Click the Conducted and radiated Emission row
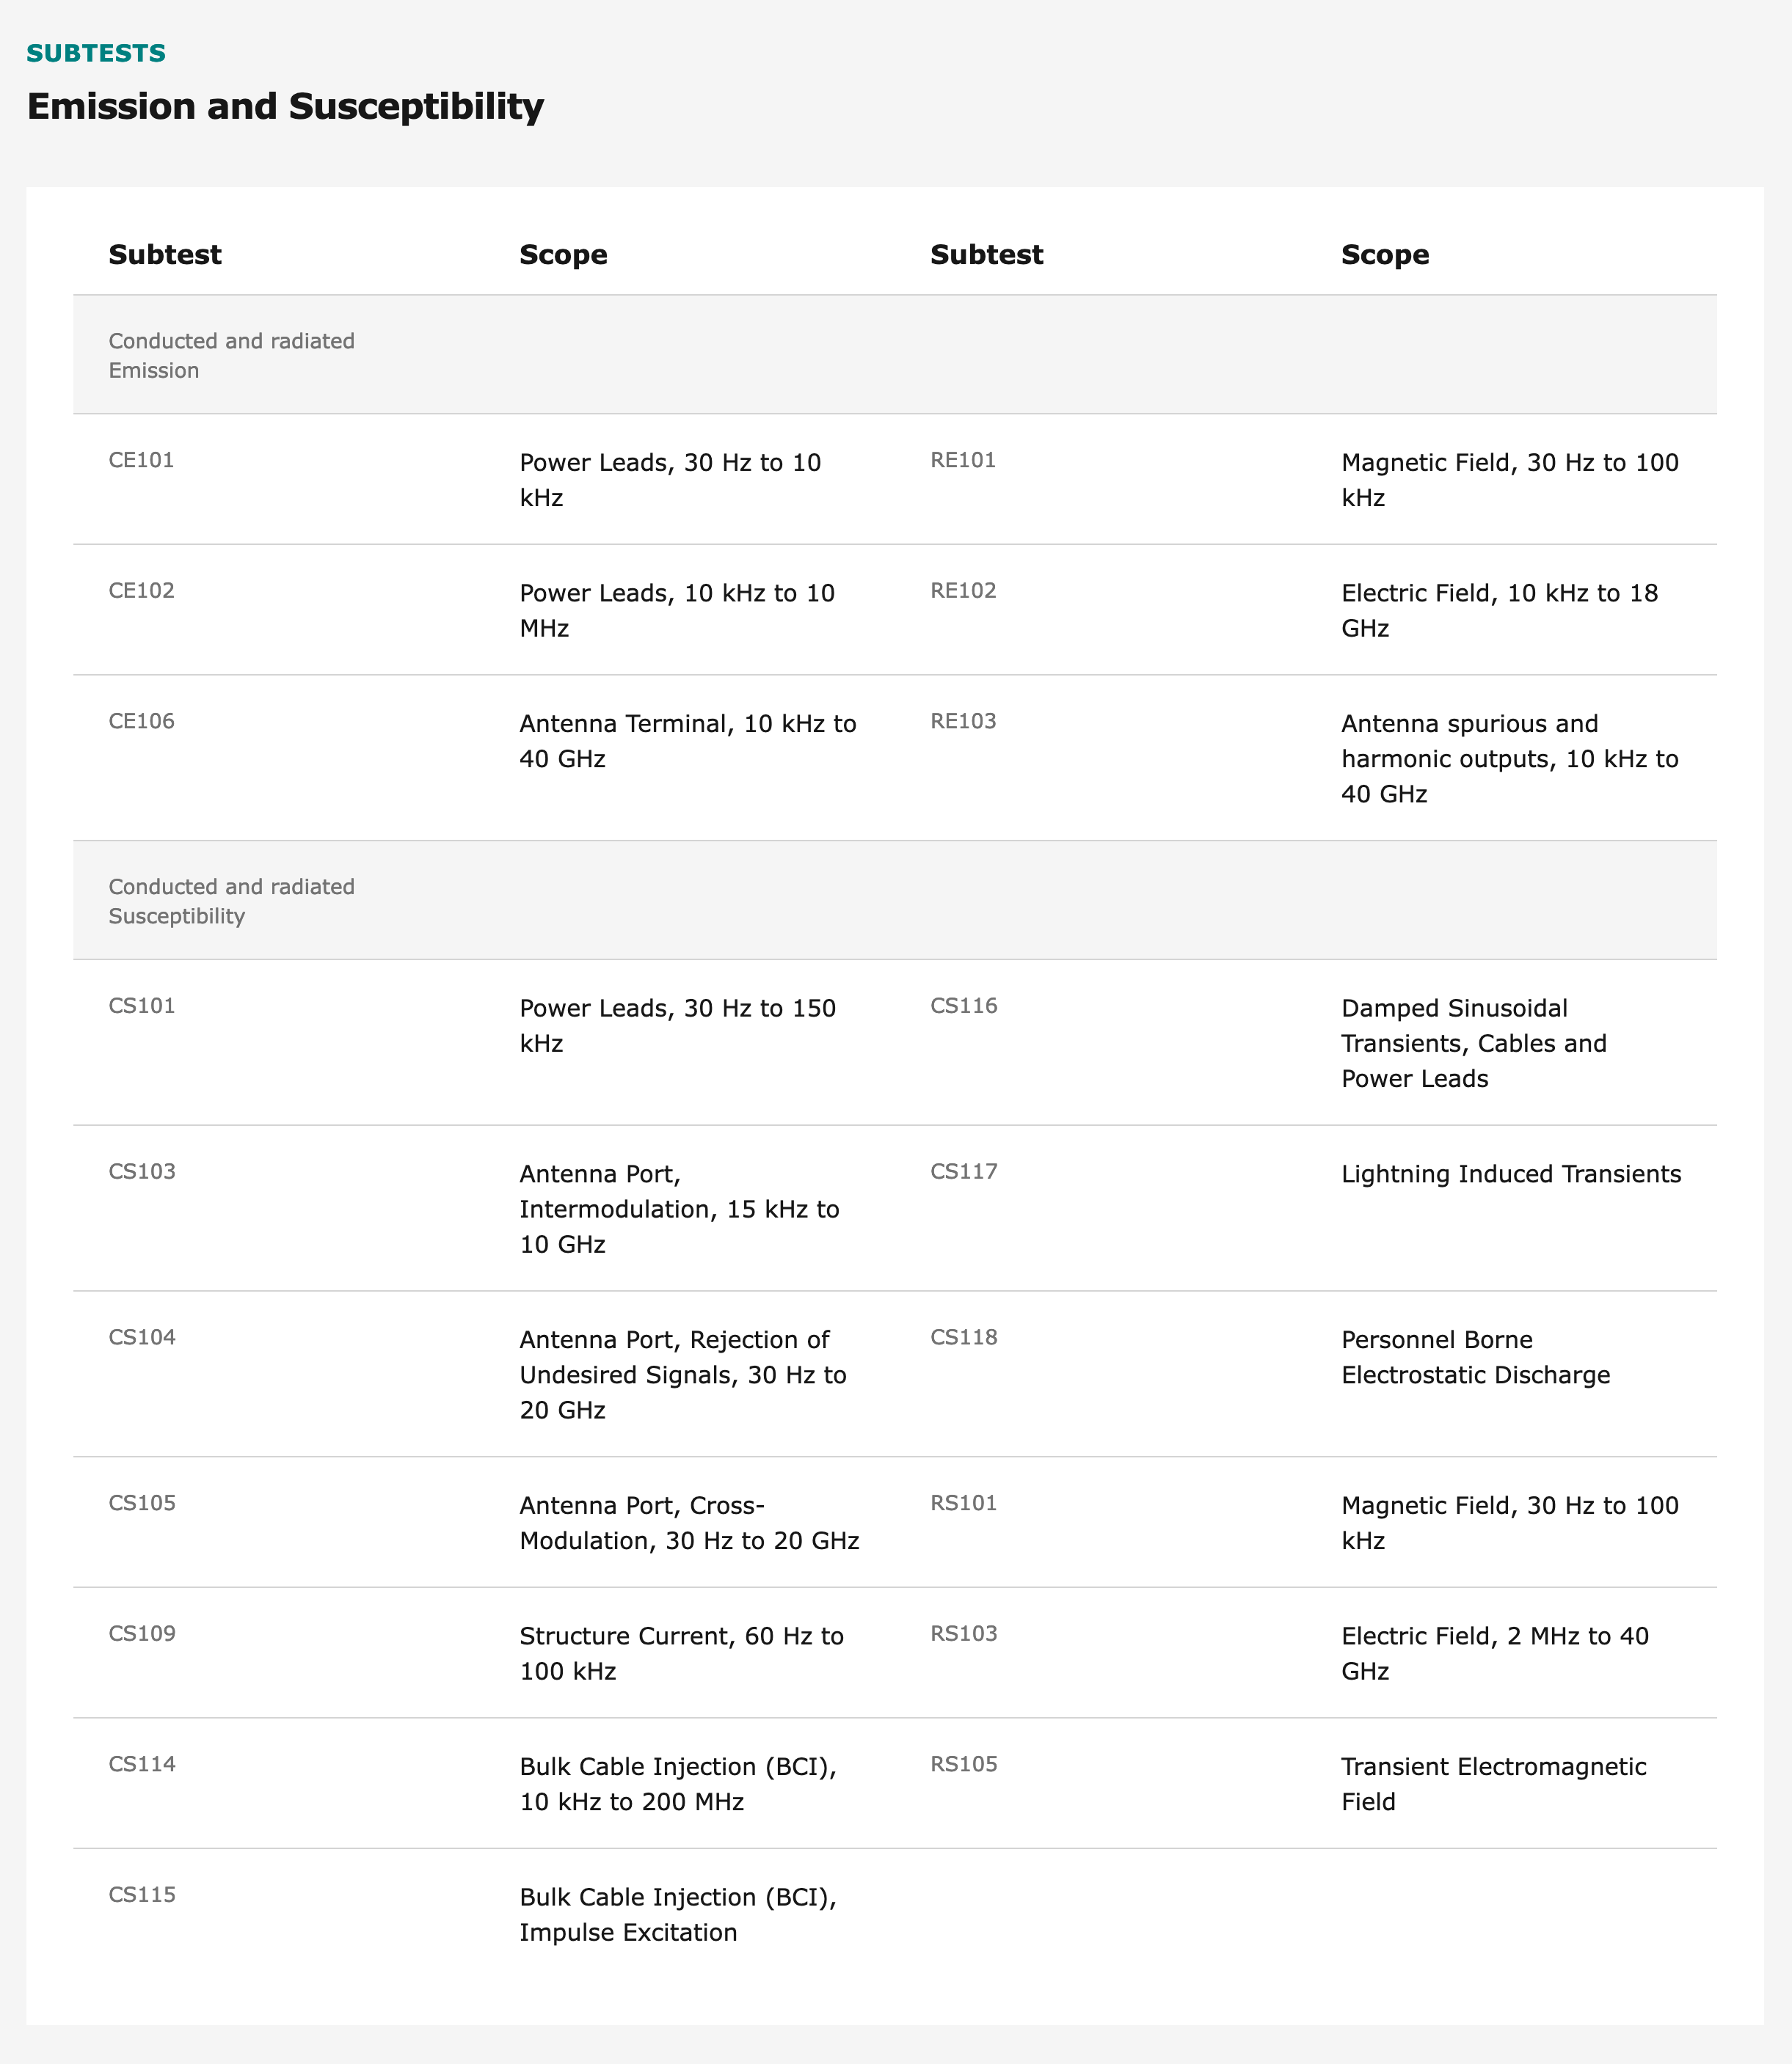The height and width of the screenshot is (2064, 1792). [x=231, y=356]
